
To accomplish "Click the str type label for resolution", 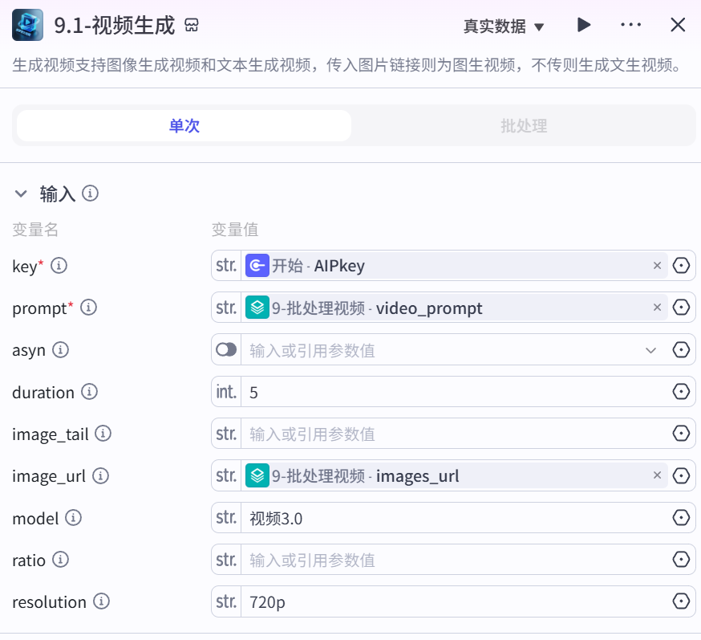I will 226,601.
